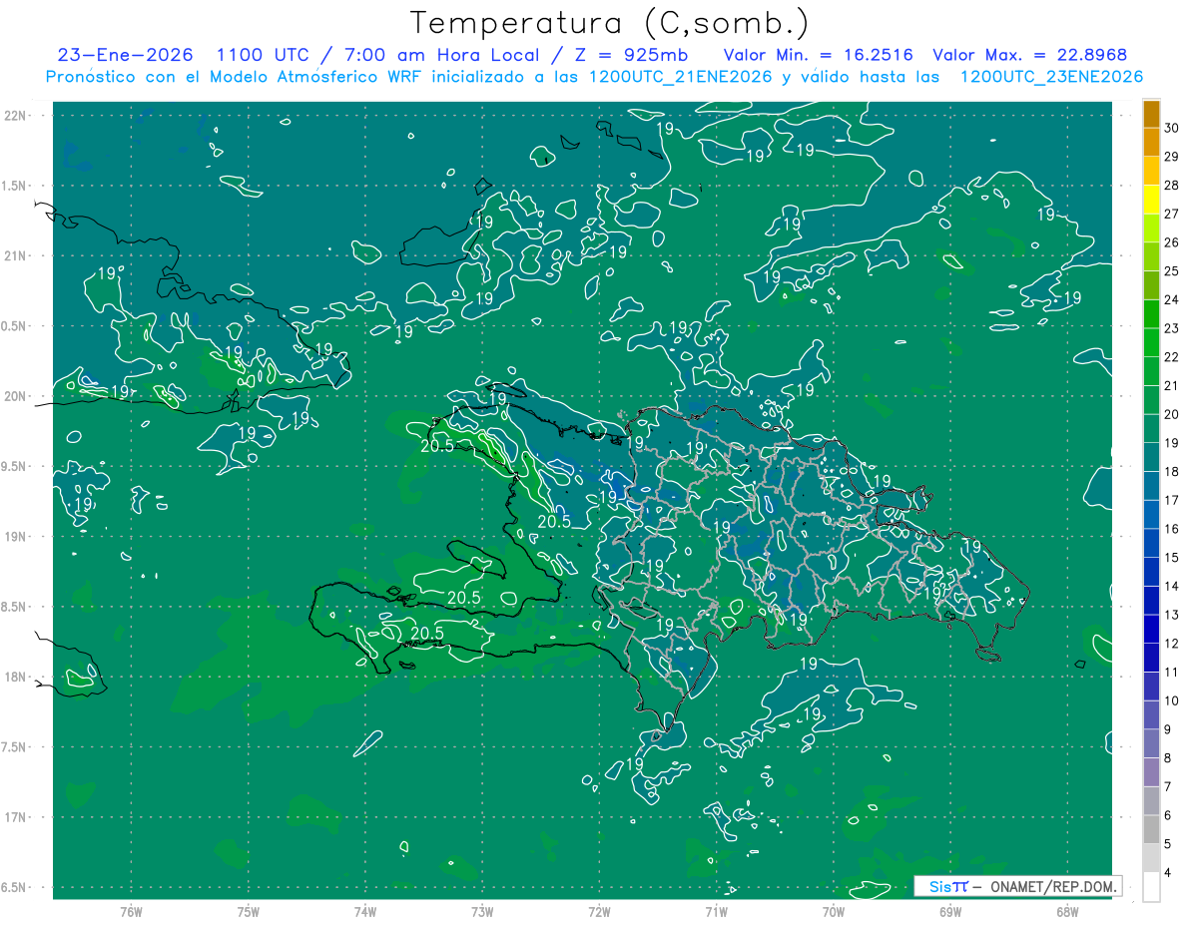Click the '72W' longitude axis label
Screen dimensions: 1198x925
(599, 912)
